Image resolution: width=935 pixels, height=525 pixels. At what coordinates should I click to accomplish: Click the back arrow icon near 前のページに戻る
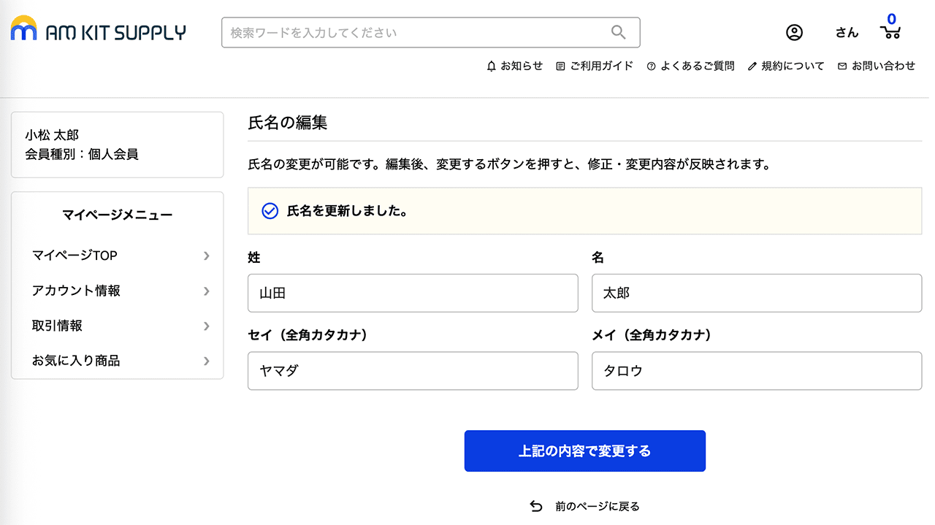pos(535,505)
